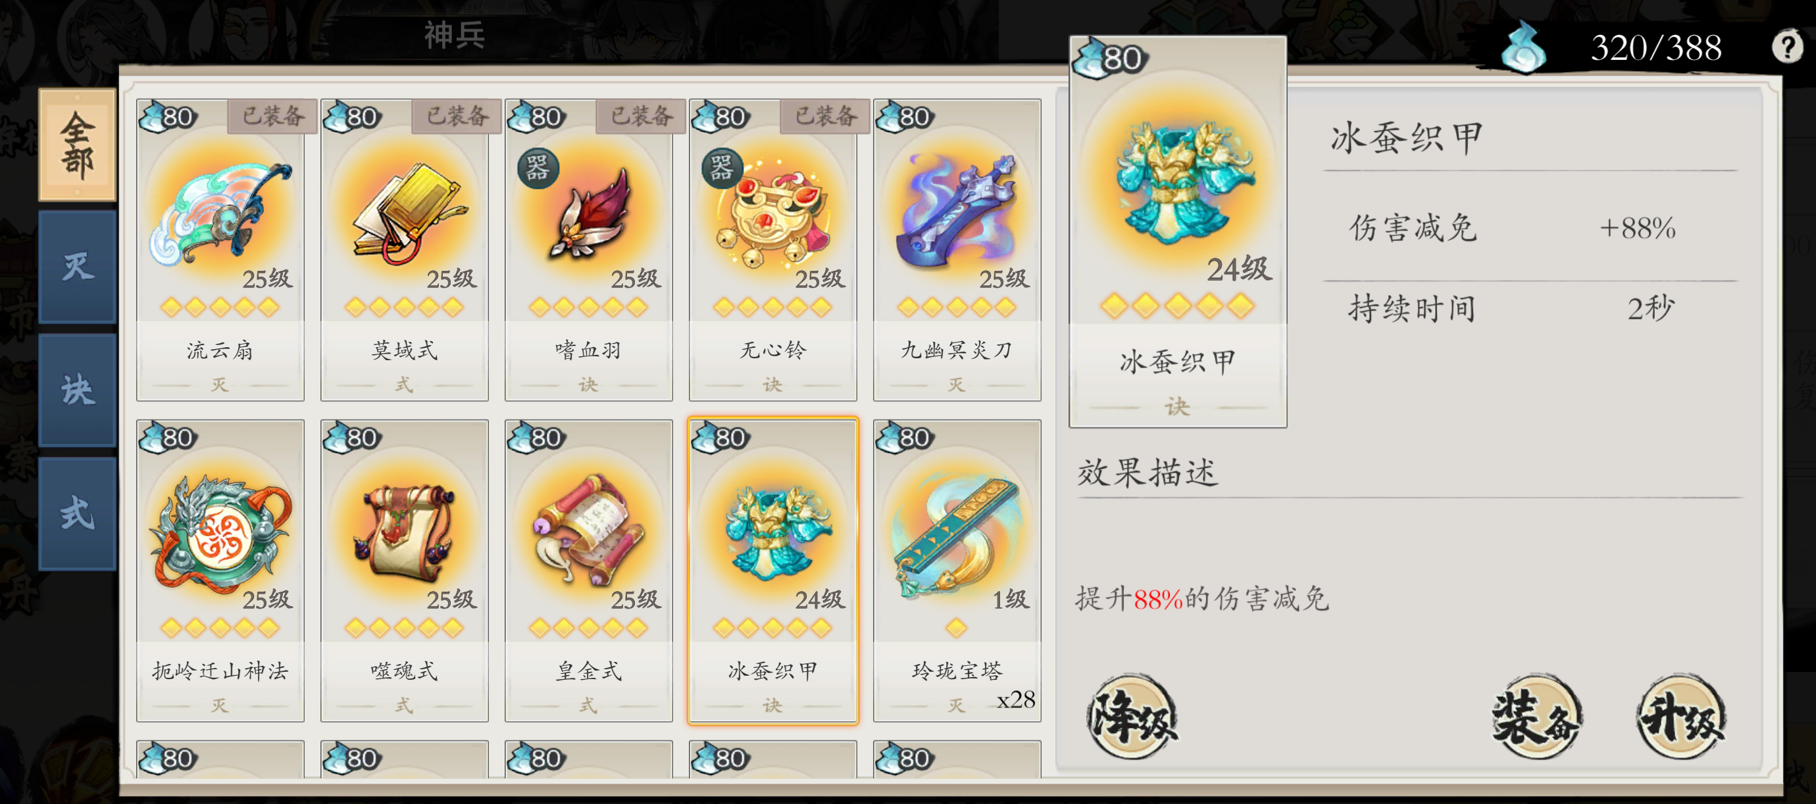The height and width of the screenshot is (804, 1816).
Task: Select the 流云扇 fan weapon card
Action: (220, 250)
